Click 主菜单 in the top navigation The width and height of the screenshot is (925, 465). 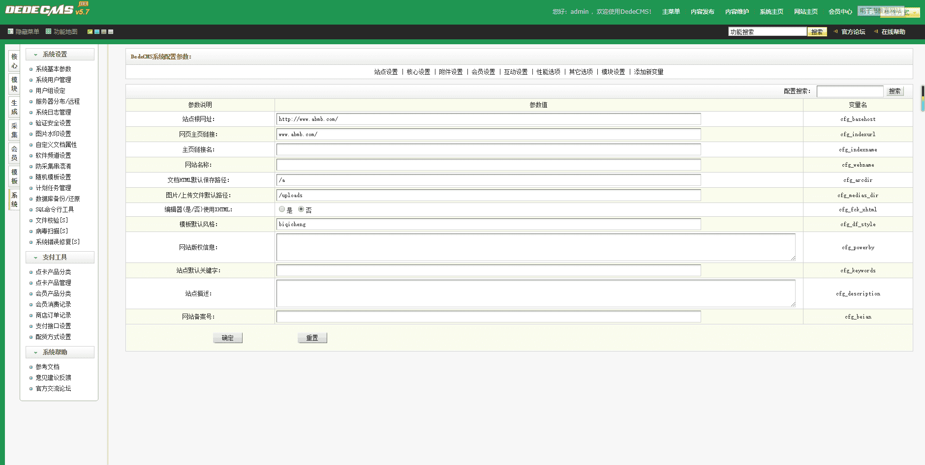click(x=671, y=12)
